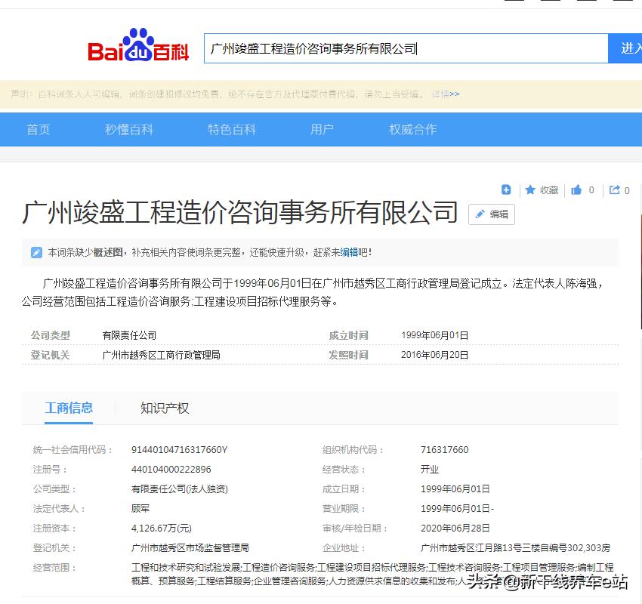Open the 首页 navigation menu

(x=38, y=129)
